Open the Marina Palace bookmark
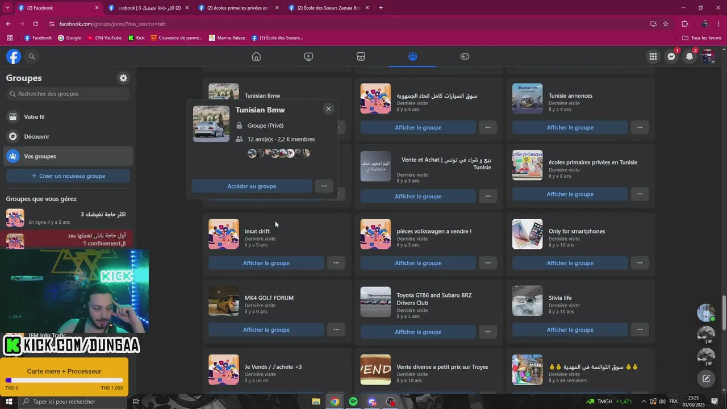Image resolution: width=727 pixels, height=409 pixels. (x=227, y=38)
